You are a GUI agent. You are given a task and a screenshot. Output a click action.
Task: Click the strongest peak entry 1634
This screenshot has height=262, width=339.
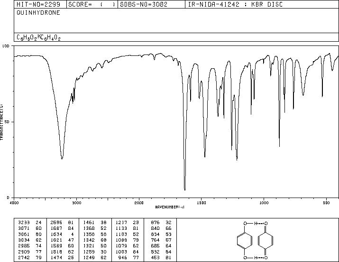click(56, 234)
